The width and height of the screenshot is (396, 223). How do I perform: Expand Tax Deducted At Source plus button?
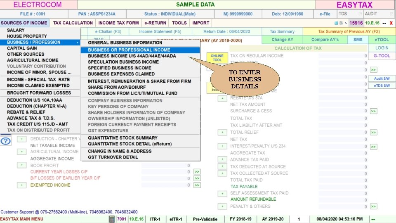click(222, 166)
